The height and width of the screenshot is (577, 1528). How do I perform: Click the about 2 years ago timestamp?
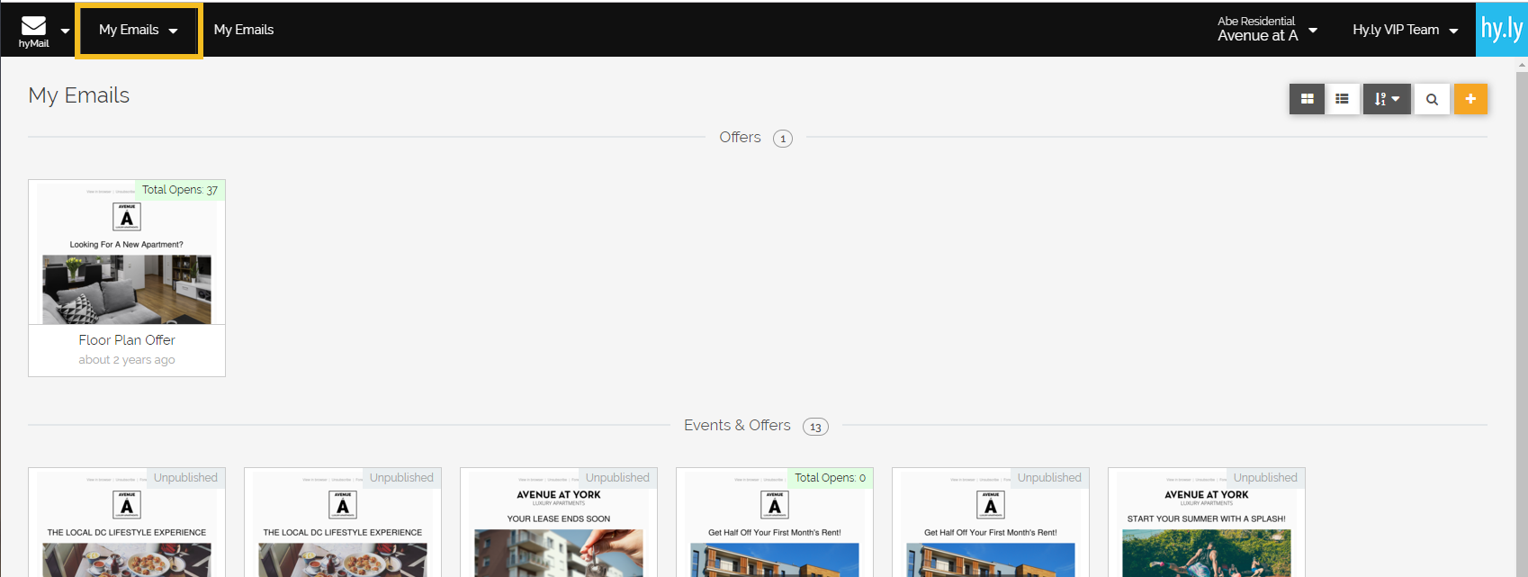tap(127, 360)
